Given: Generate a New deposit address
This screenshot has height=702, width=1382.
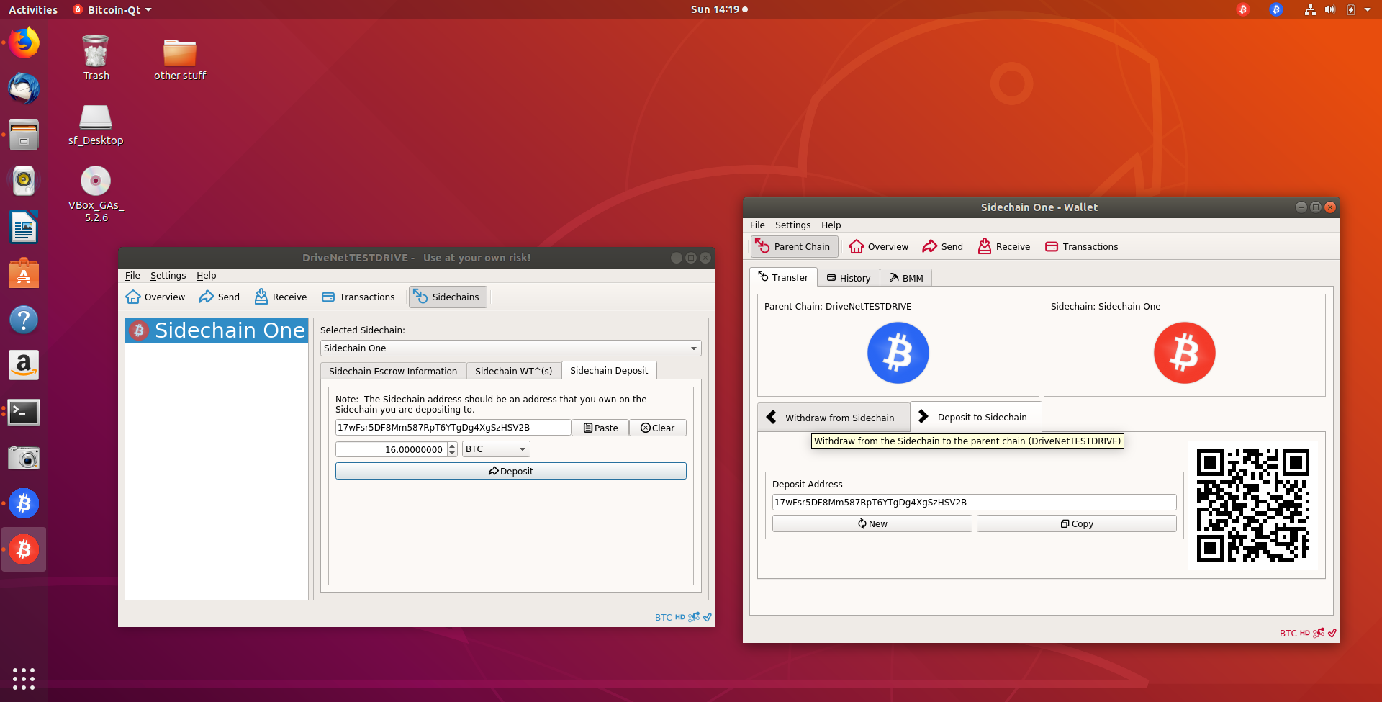Looking at the screenshot, I should click(872, 524).
